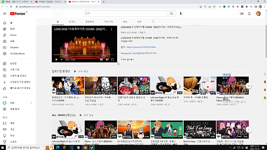Select the Home channel tab
Screen dimensions: 267x150
click(x=58, y=22)
